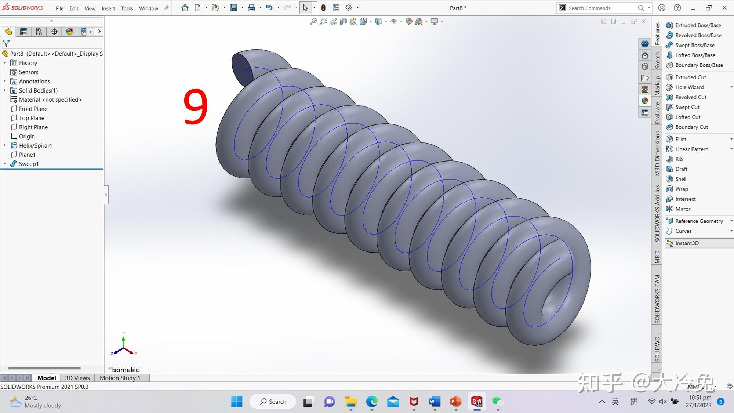This screenshot has height=413, width=734.
Task: Select the Zoom to Area tool
Action: [323, 21]
